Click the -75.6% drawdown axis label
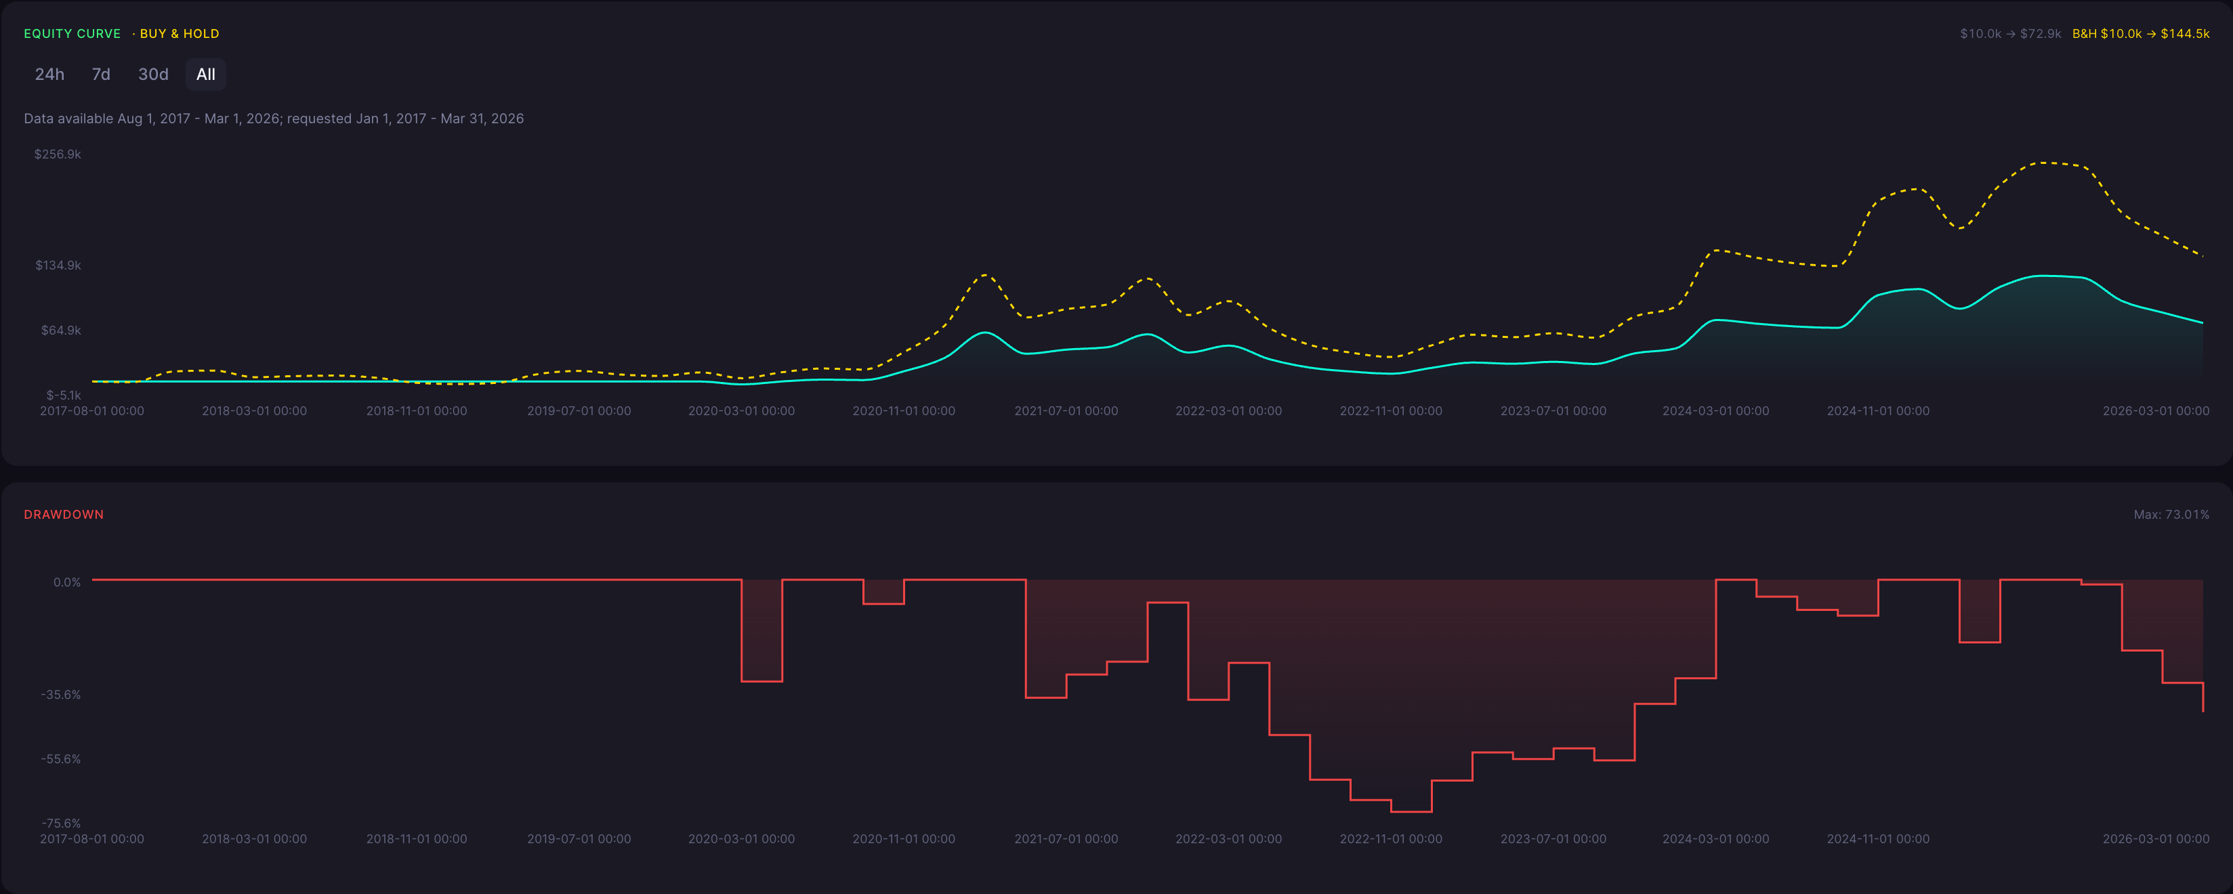Screen dimensions: 2233x894 tap(61, 823)
